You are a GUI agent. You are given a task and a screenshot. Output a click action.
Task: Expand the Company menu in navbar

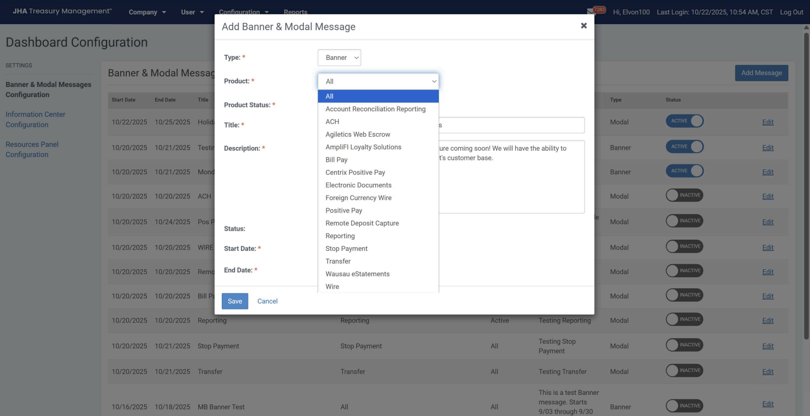[x=147, y=12]
